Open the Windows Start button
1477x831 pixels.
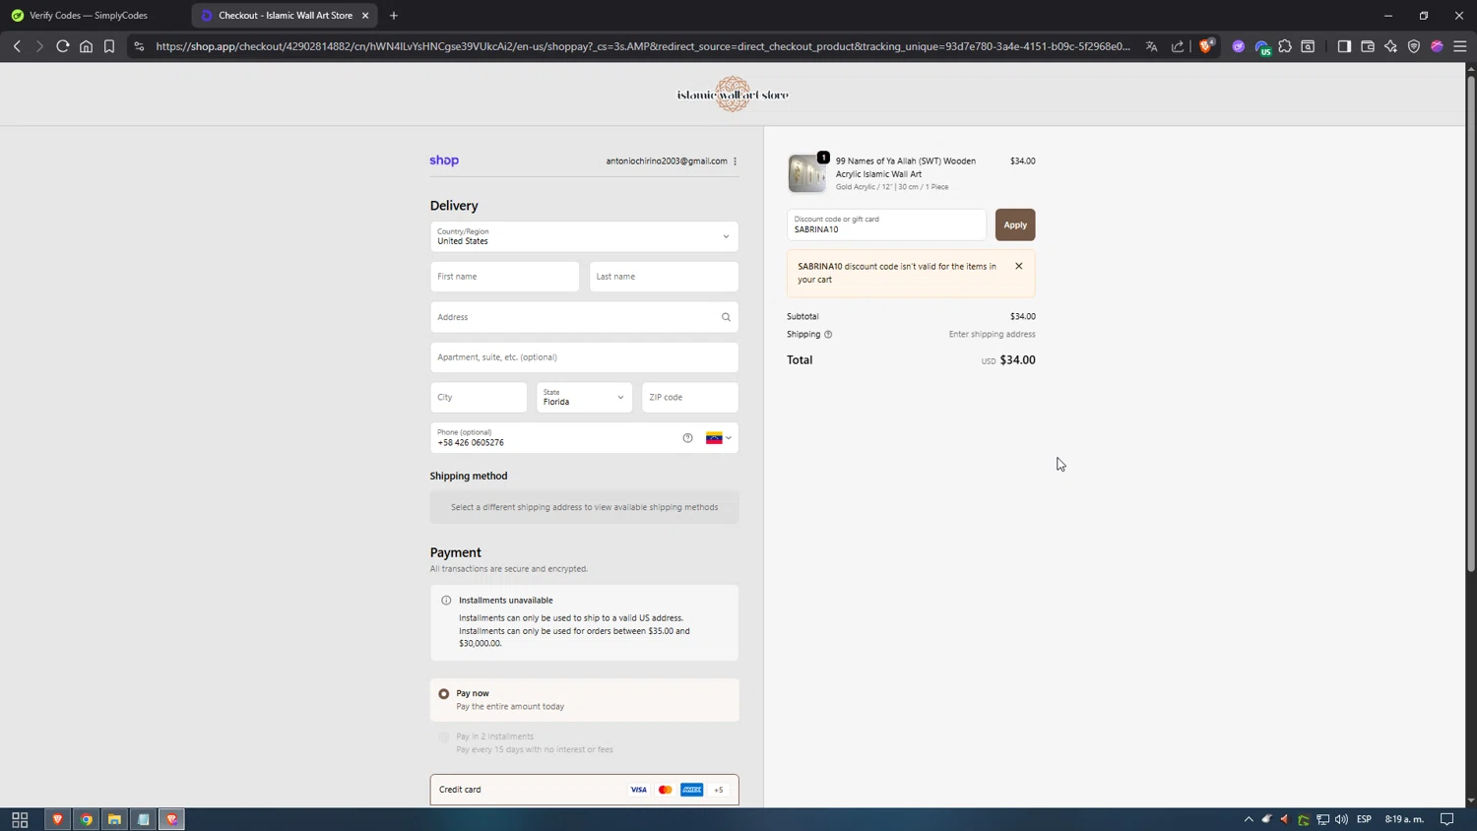20,819
